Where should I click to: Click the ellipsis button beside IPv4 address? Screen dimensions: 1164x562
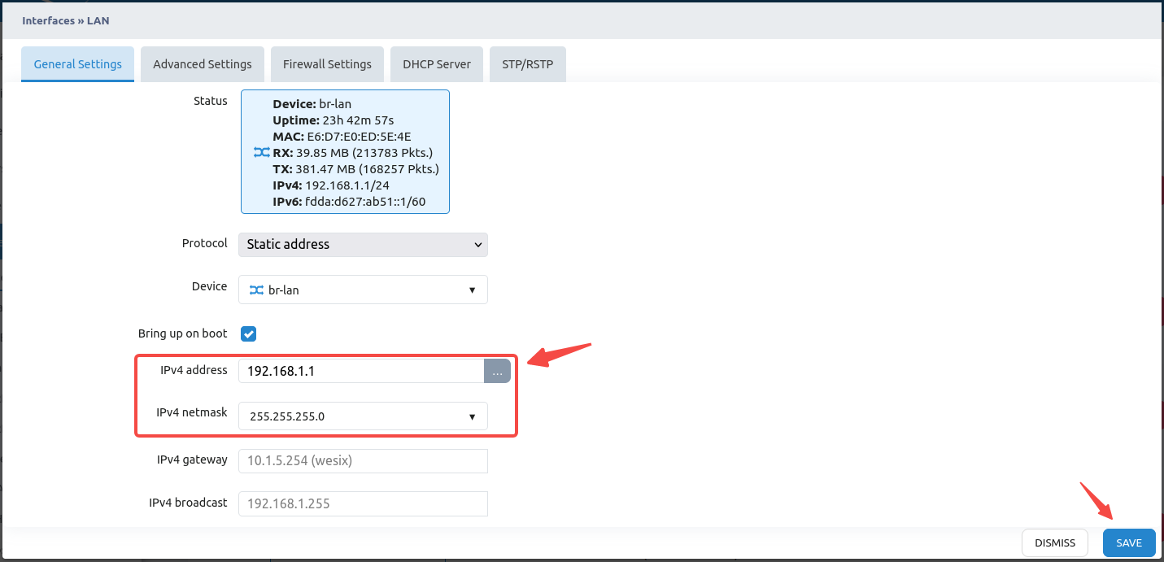497,371
